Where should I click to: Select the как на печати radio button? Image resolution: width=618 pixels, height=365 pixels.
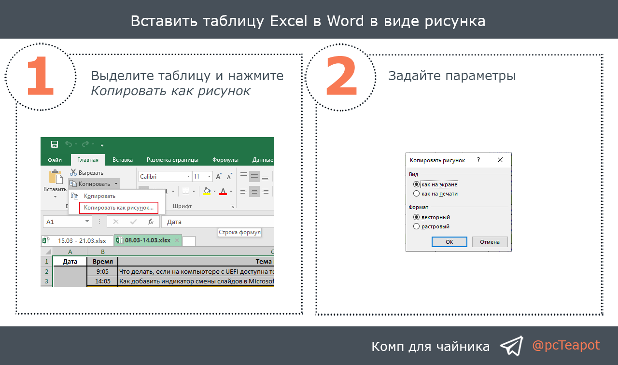pyautogui.click(x=417, y=194)
